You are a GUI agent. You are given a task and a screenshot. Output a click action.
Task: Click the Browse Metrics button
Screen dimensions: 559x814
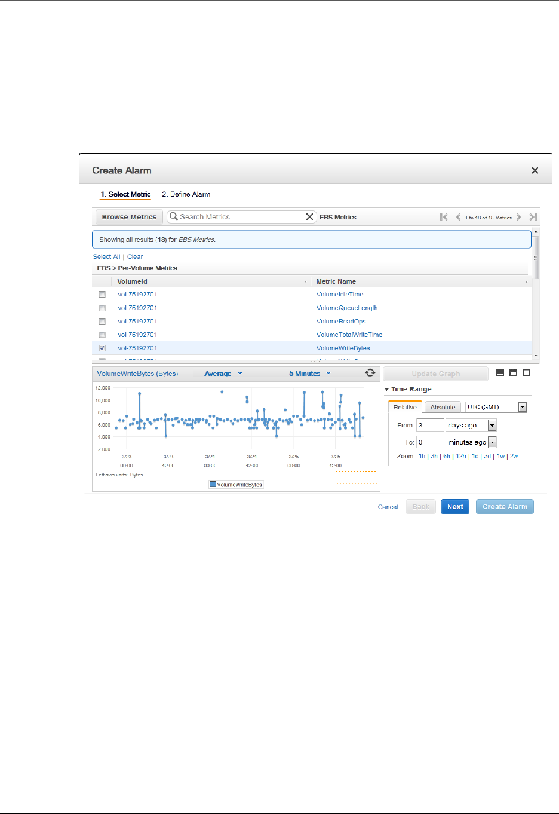(x=129, y=217)
